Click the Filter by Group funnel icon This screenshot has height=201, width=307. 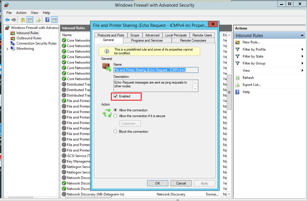237,63
